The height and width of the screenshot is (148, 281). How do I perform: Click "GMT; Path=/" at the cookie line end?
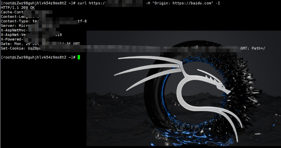click(x=253, y=48)
